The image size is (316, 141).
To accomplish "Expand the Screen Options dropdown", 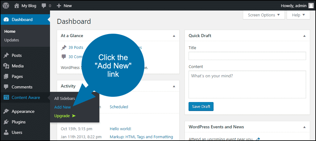I will [x=264, y=15].
